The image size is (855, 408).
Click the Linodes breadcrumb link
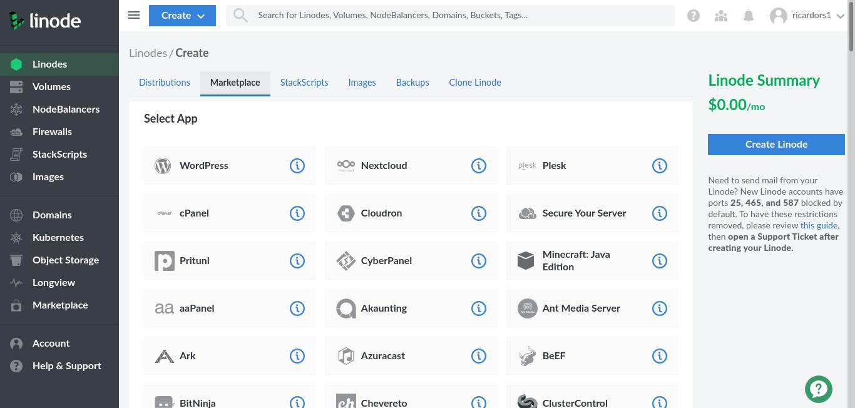pos(148,53)
